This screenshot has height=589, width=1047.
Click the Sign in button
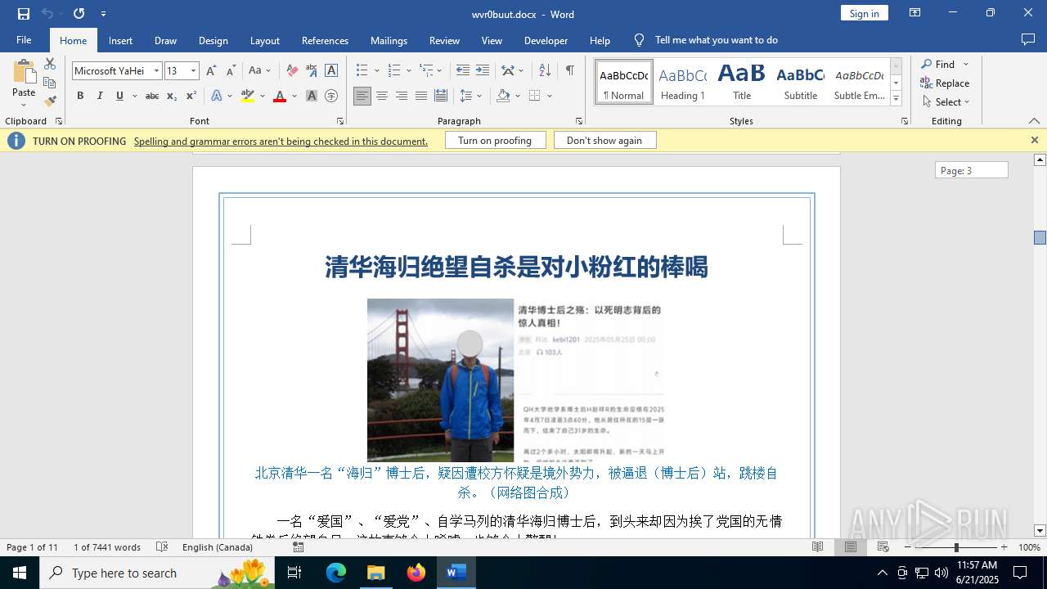tap(864, 13)
